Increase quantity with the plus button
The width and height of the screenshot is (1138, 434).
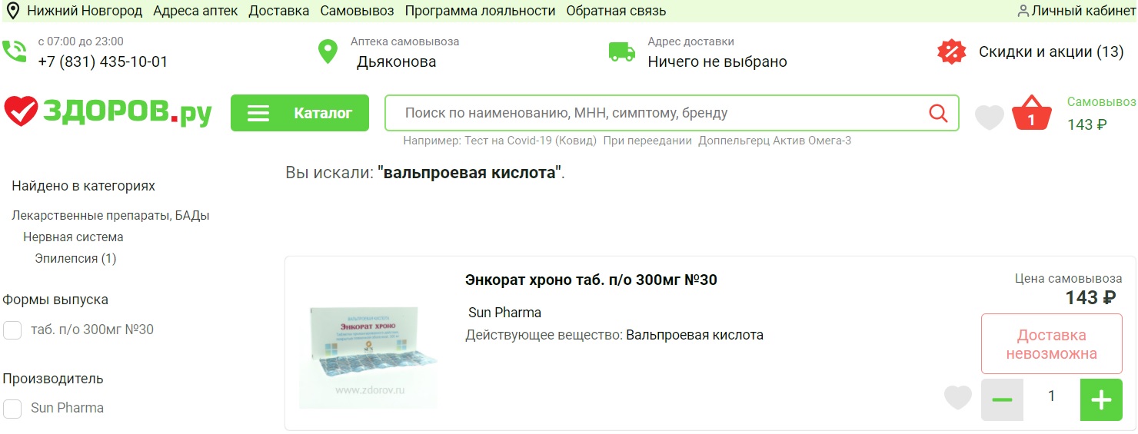pos(1101,399)
